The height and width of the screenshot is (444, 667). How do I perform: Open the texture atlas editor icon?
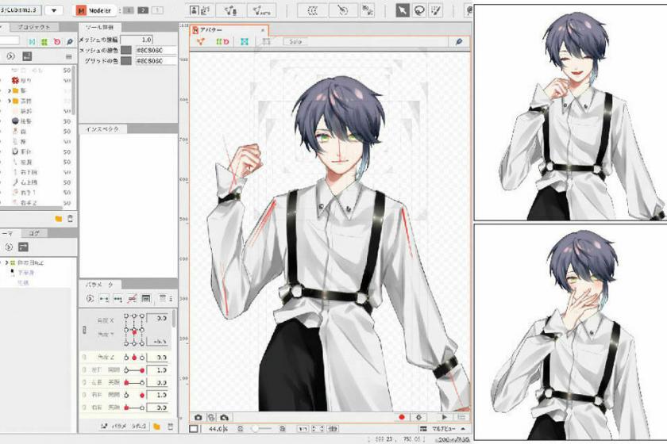pos(200,10)
